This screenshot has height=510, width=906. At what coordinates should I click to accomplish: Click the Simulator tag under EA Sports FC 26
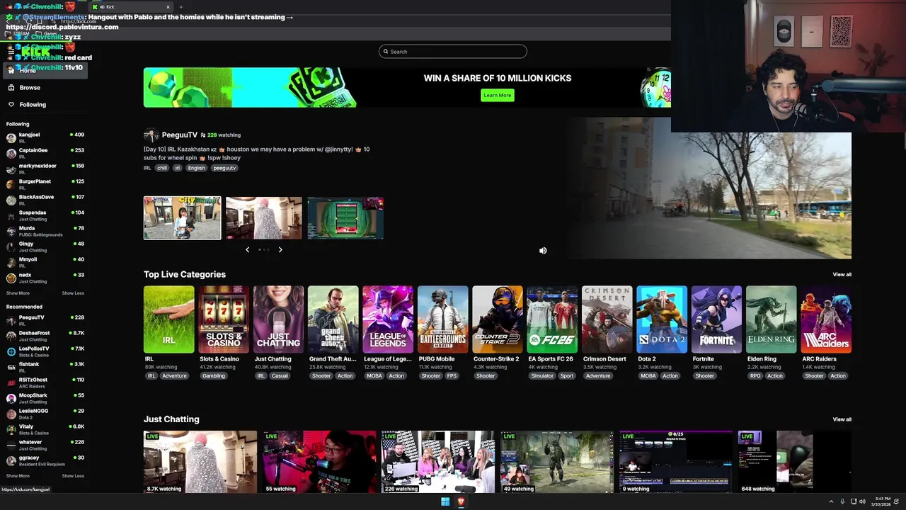[x=542, y=376]
